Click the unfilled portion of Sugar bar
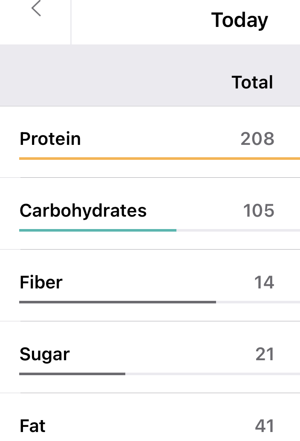300x441 pixels. coord(212,374)
